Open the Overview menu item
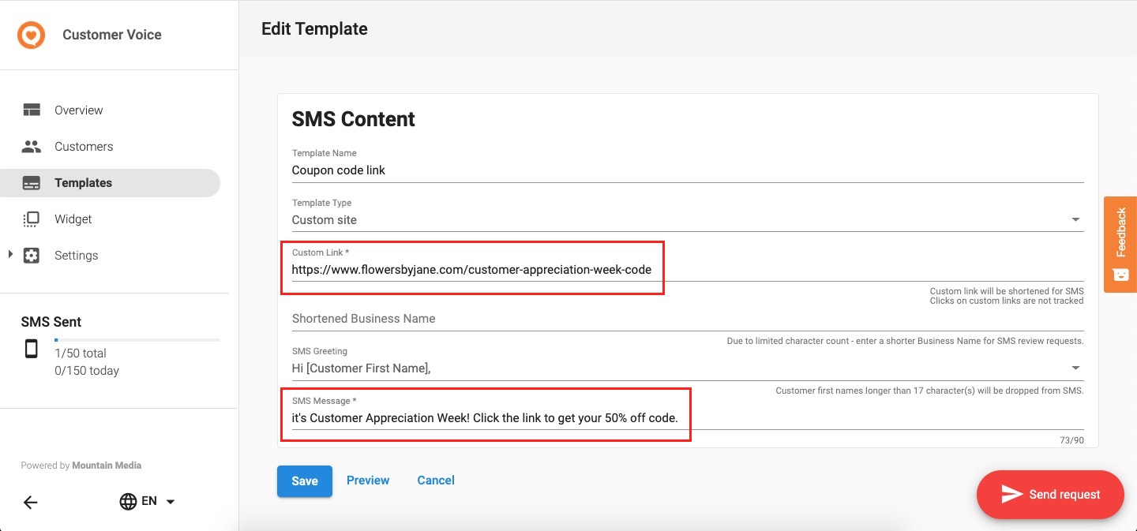This screenshot has width=1137, height=531. tap(111, 110)
